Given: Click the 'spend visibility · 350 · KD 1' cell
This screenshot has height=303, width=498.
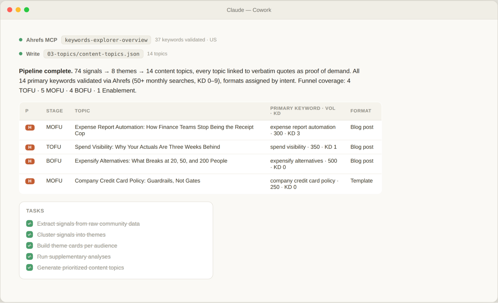Looking at the screenshot, I should click(303, 147).
